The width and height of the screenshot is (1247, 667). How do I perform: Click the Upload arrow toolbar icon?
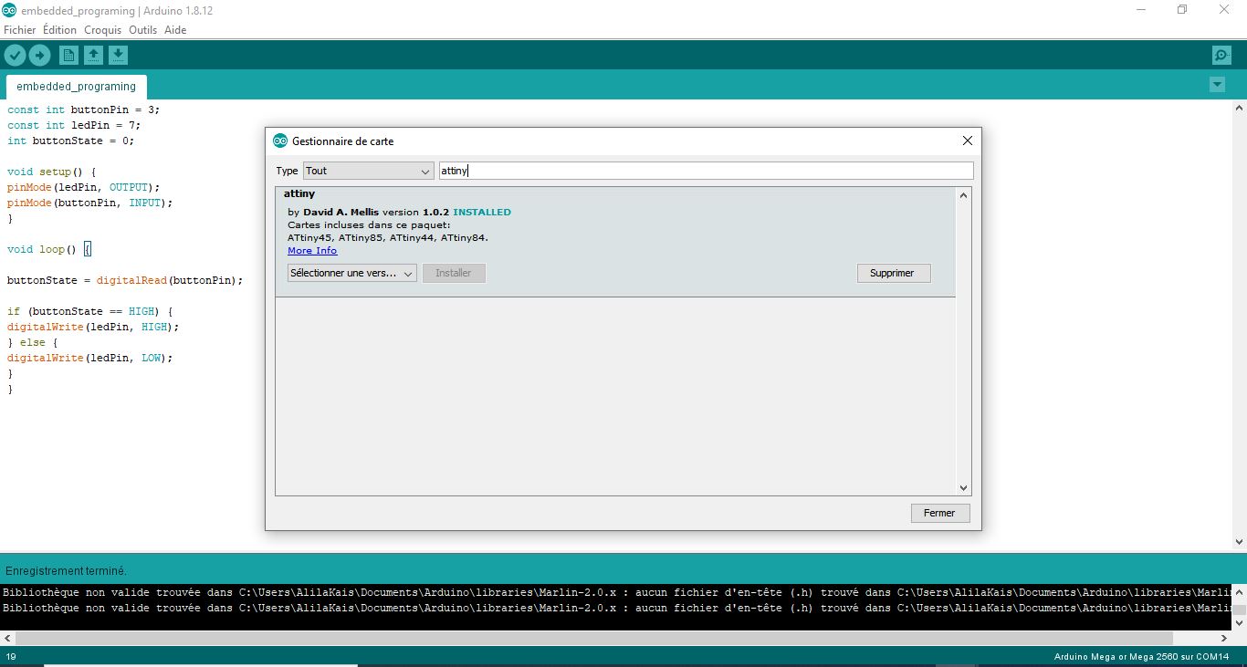pos(39,56)
